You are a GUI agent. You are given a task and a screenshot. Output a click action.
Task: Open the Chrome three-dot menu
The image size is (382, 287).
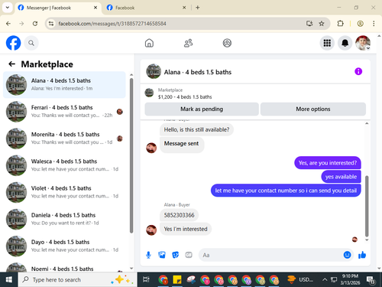pyautogui.click(x=374, y=24)
